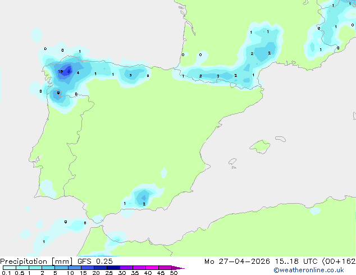Click the '50' legend scale value
The image size is (356, 275).
click(x=174, y=273)
